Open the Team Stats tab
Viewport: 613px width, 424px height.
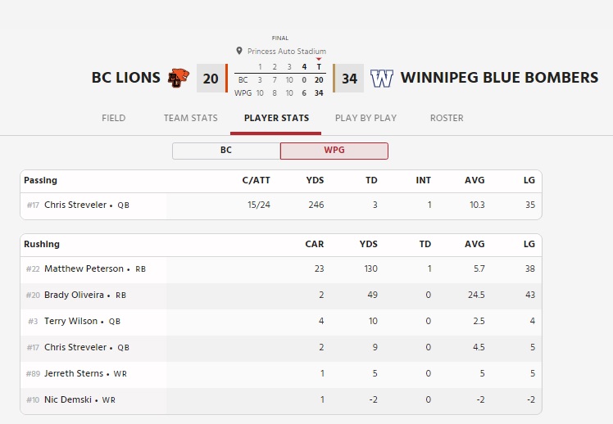[191, 118]
